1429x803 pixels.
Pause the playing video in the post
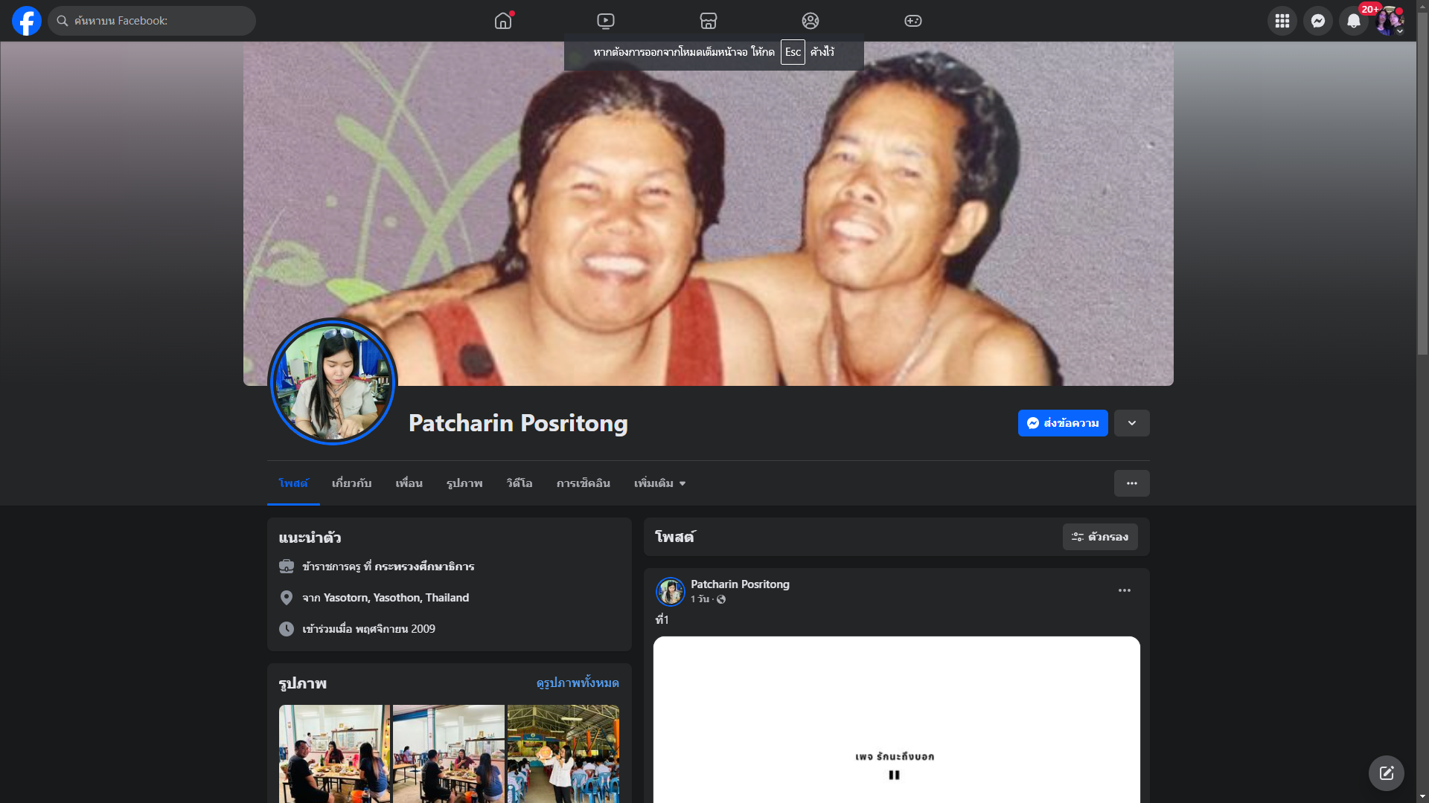894,775
